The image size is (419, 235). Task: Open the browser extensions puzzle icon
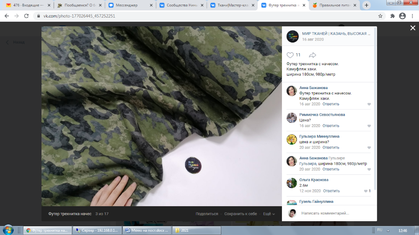(x=392, y=16)
